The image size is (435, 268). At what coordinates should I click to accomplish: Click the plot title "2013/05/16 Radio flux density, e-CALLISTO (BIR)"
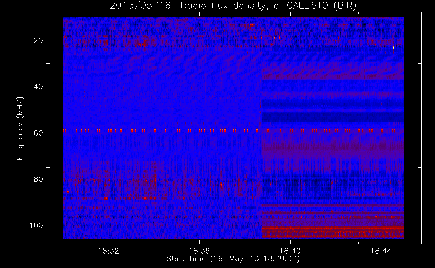point(233,6)
